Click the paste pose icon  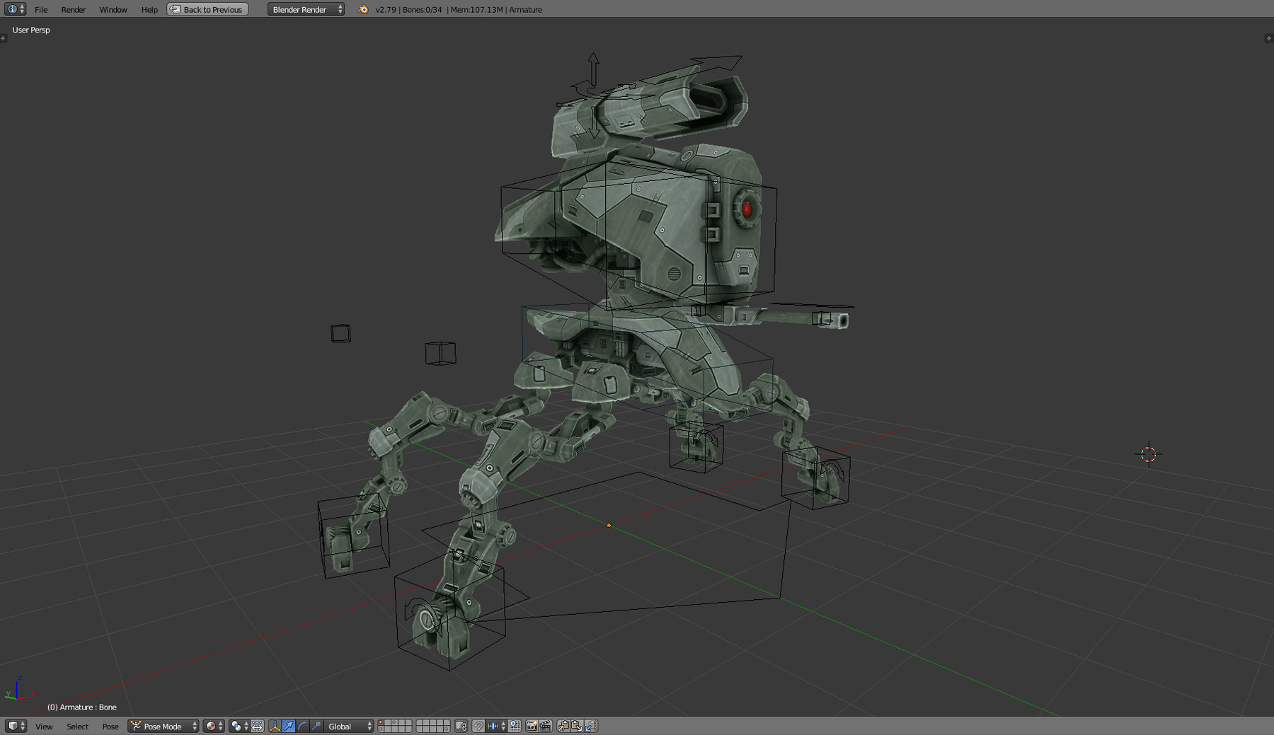(x=577, y=727)
